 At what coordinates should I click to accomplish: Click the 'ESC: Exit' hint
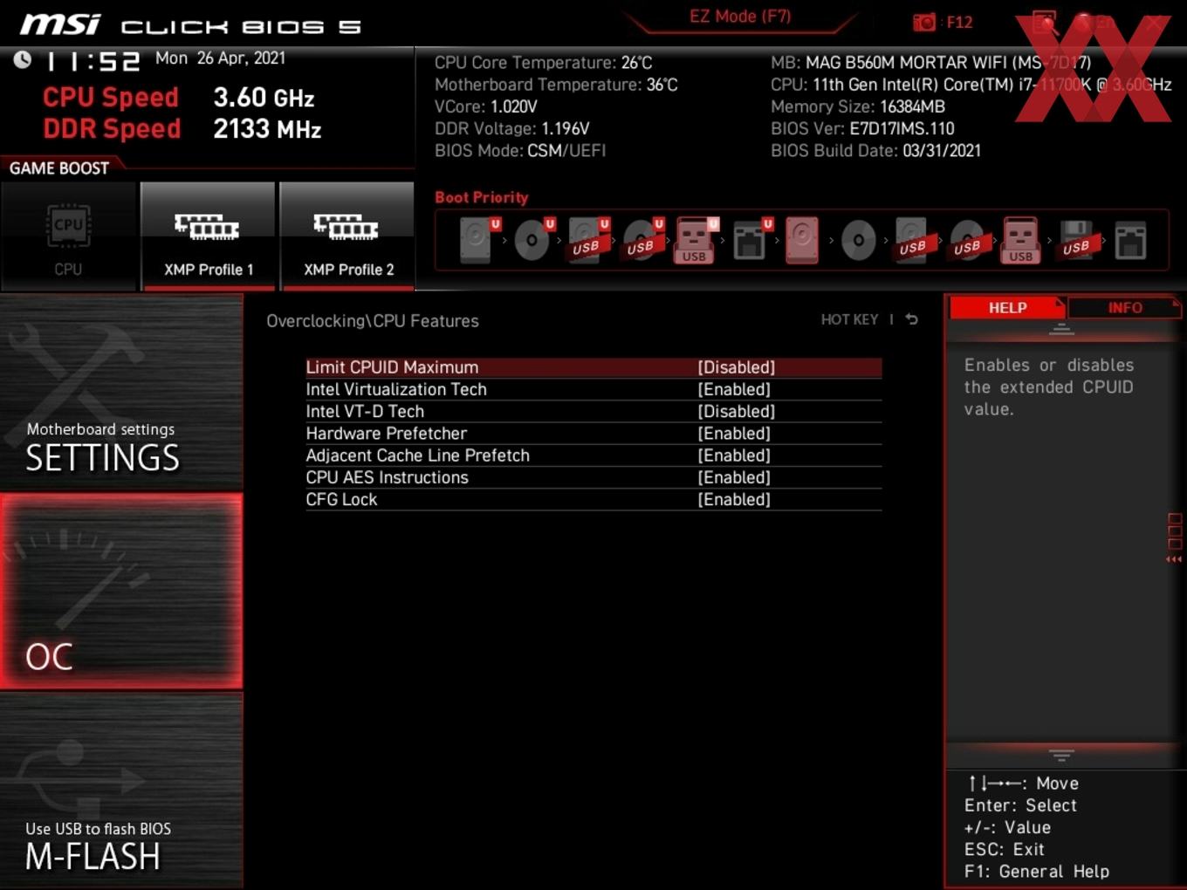click(1004, 849)
